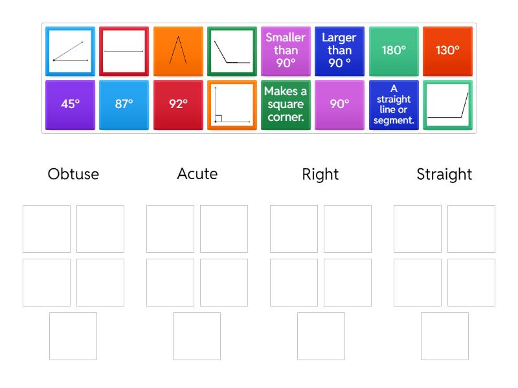This screenshot has height=388, width=518.
Task: Select the light-green bordered obtuse angle tile
Action: [447, 105]
